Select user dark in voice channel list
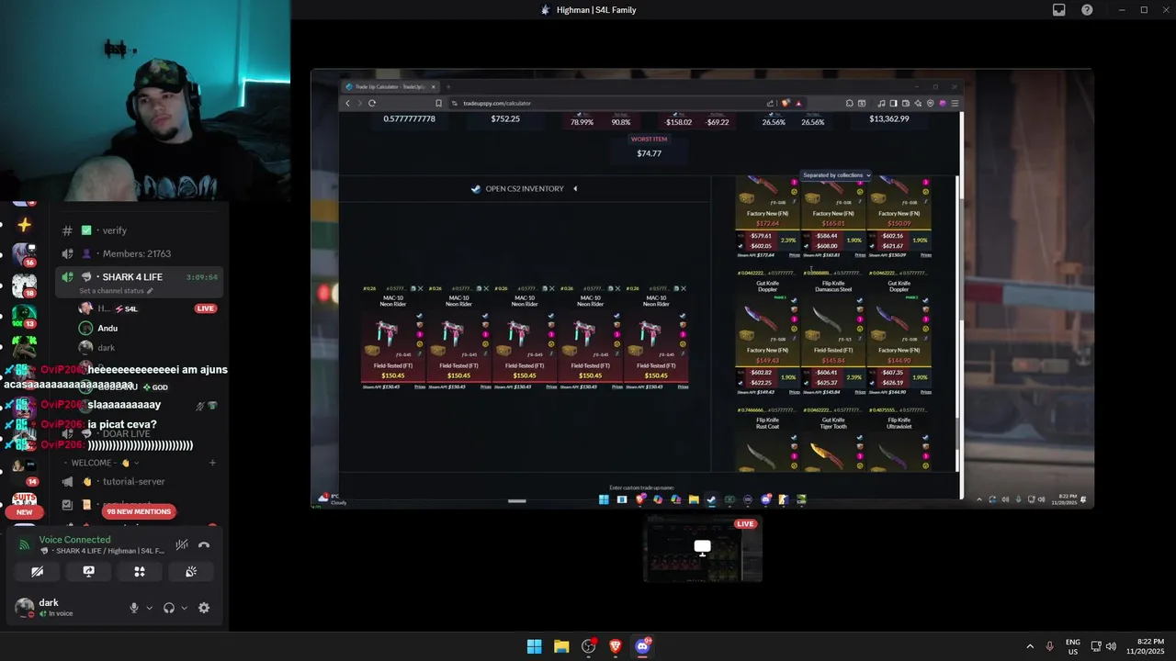 [106, 348]
